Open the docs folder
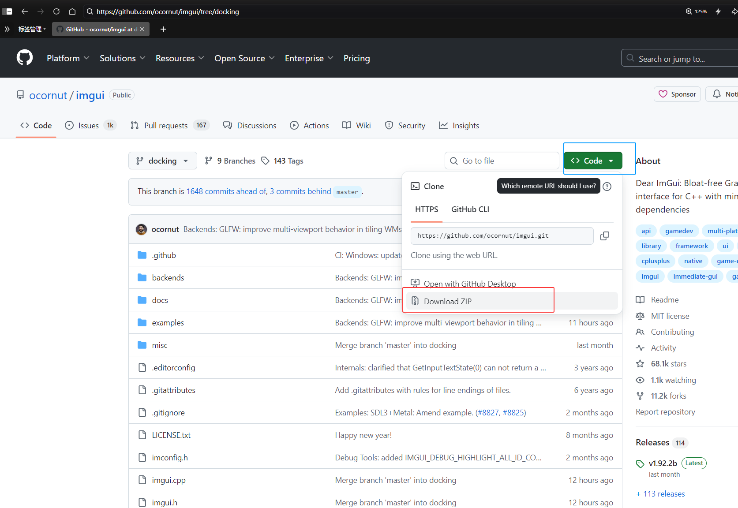Viewport: 738px width, 508px height. click(160, 300)
